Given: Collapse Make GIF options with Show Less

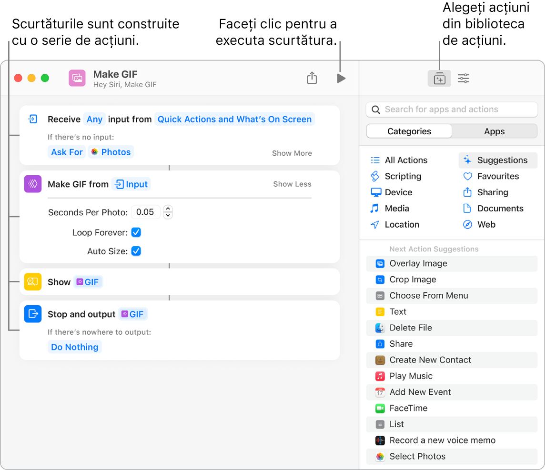Looking at the screenshot, I should [292, 184].
